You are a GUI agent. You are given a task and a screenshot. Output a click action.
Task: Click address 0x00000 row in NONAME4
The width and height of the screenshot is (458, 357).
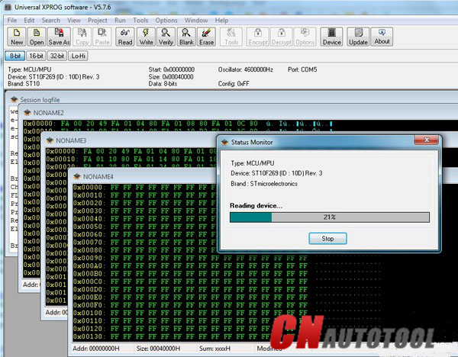(x=144, y=187)
